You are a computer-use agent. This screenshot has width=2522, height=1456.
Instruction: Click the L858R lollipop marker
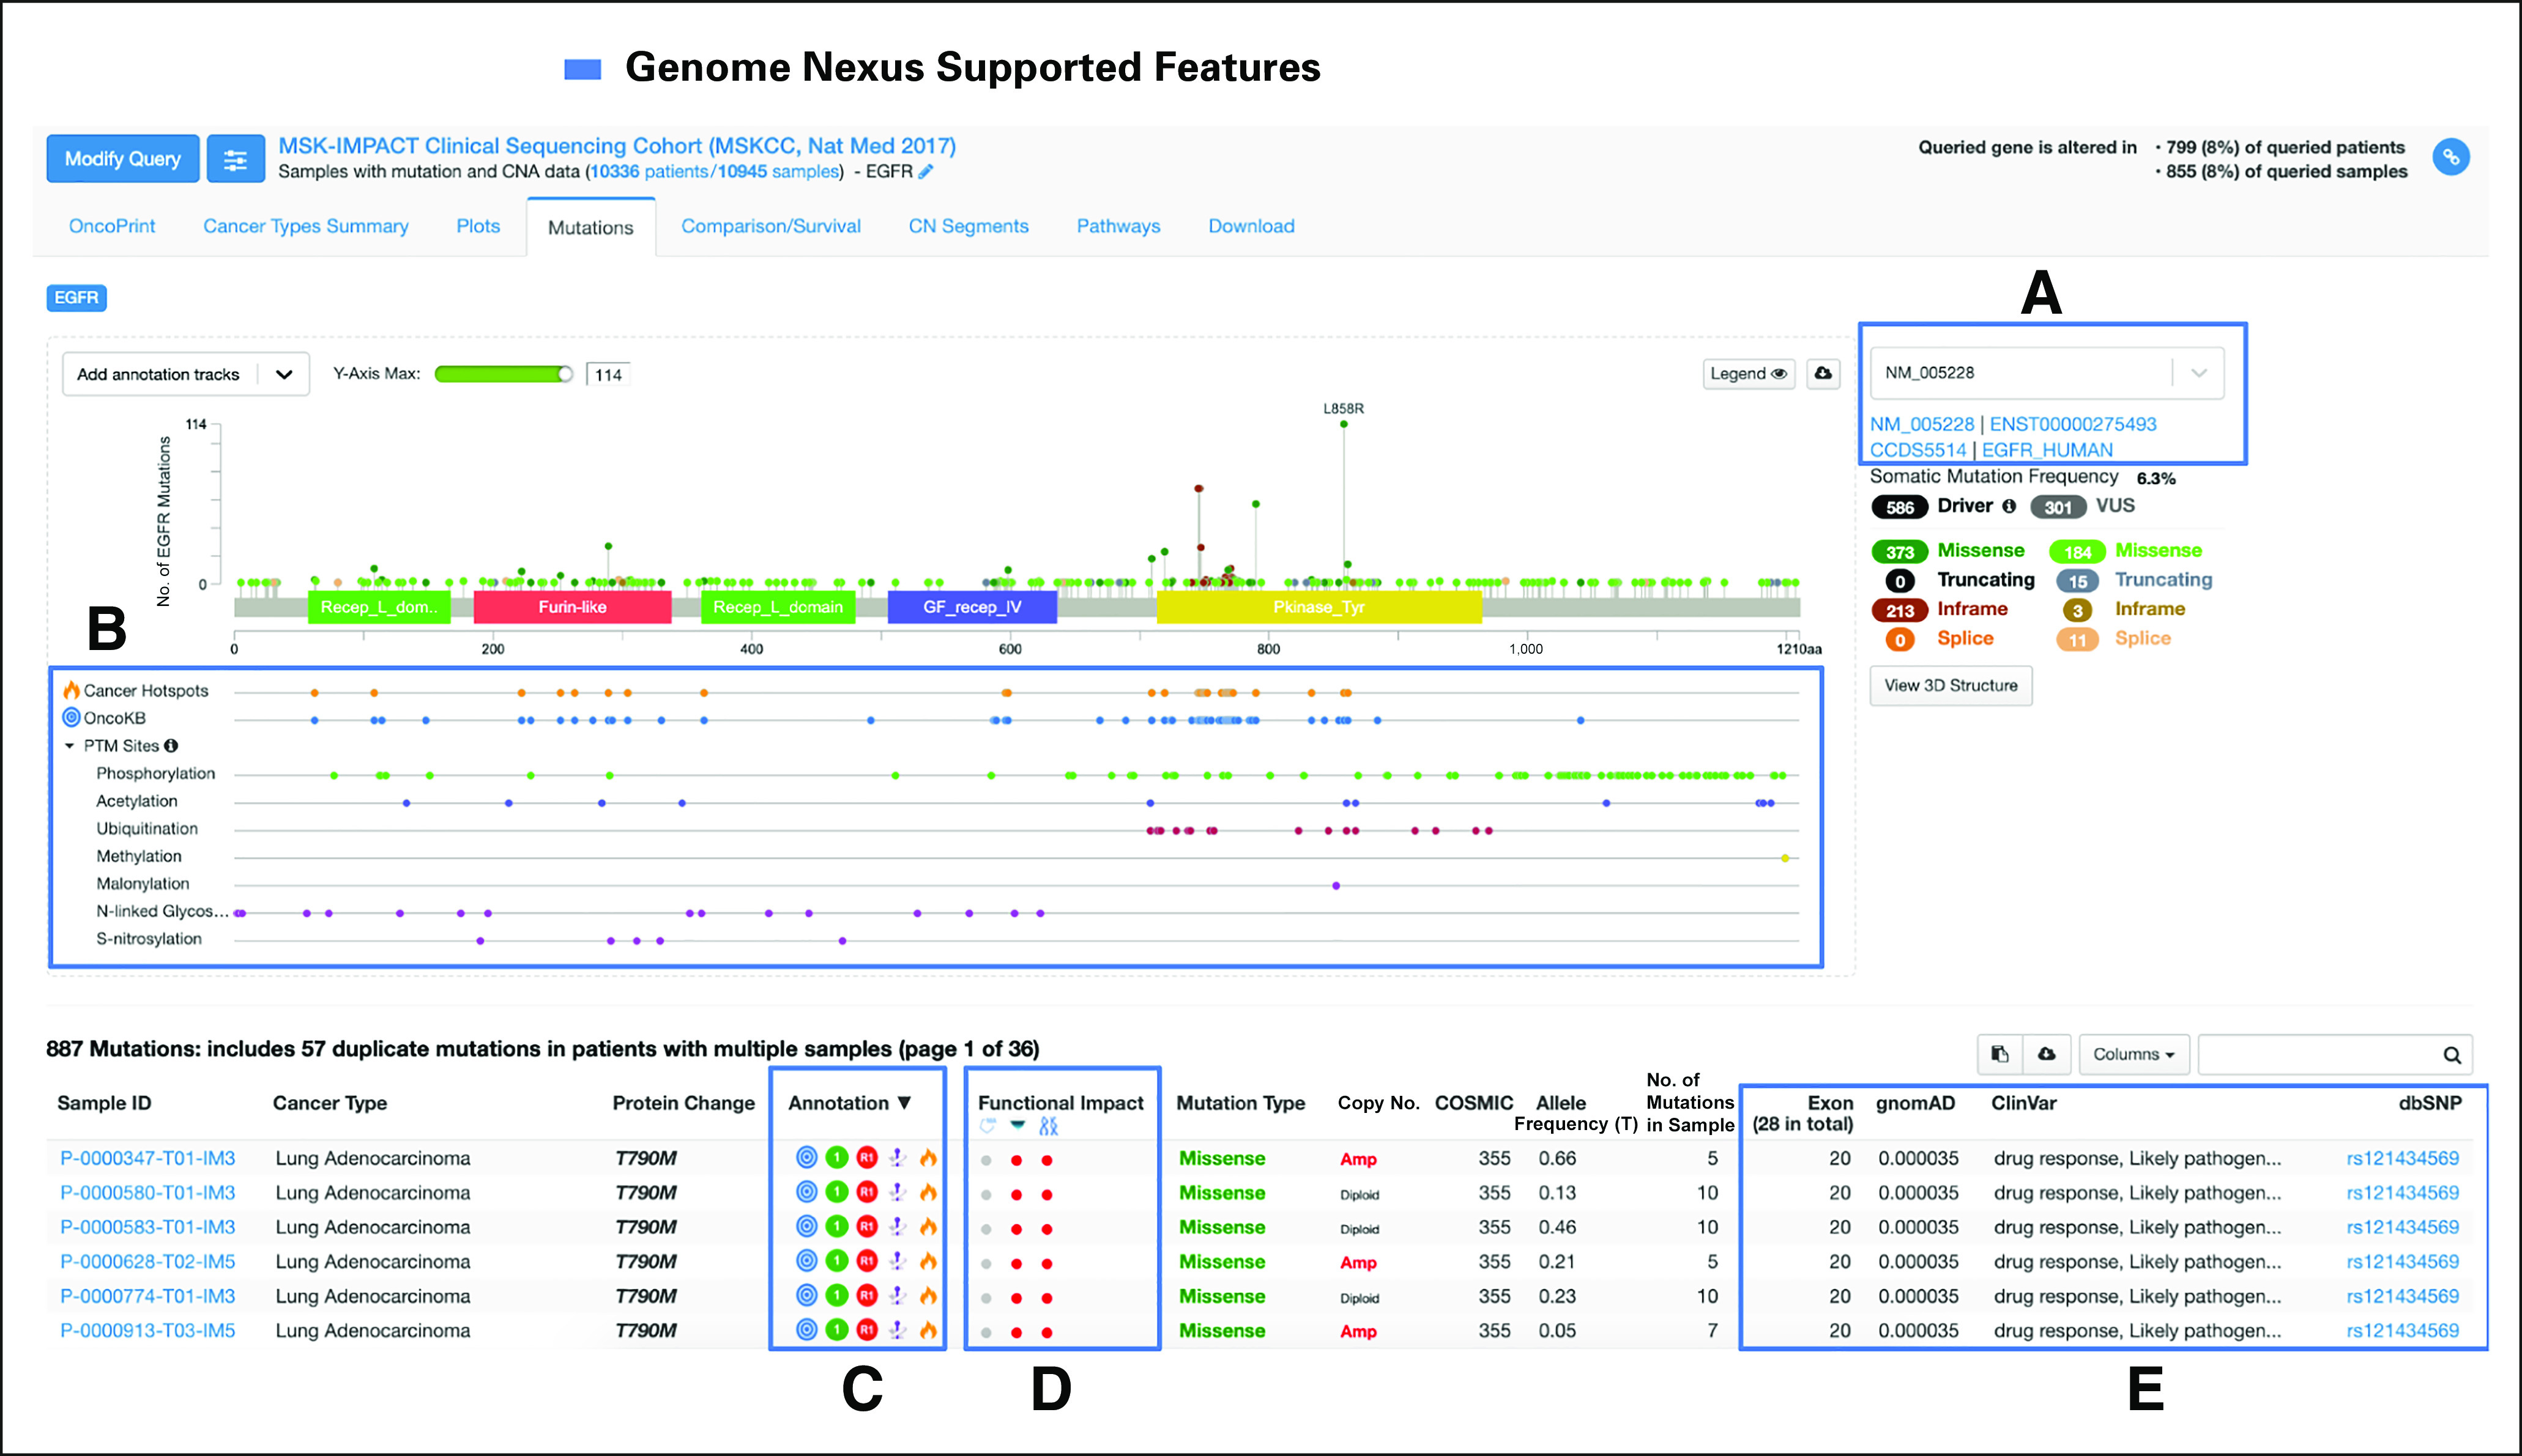[1344, 424]
